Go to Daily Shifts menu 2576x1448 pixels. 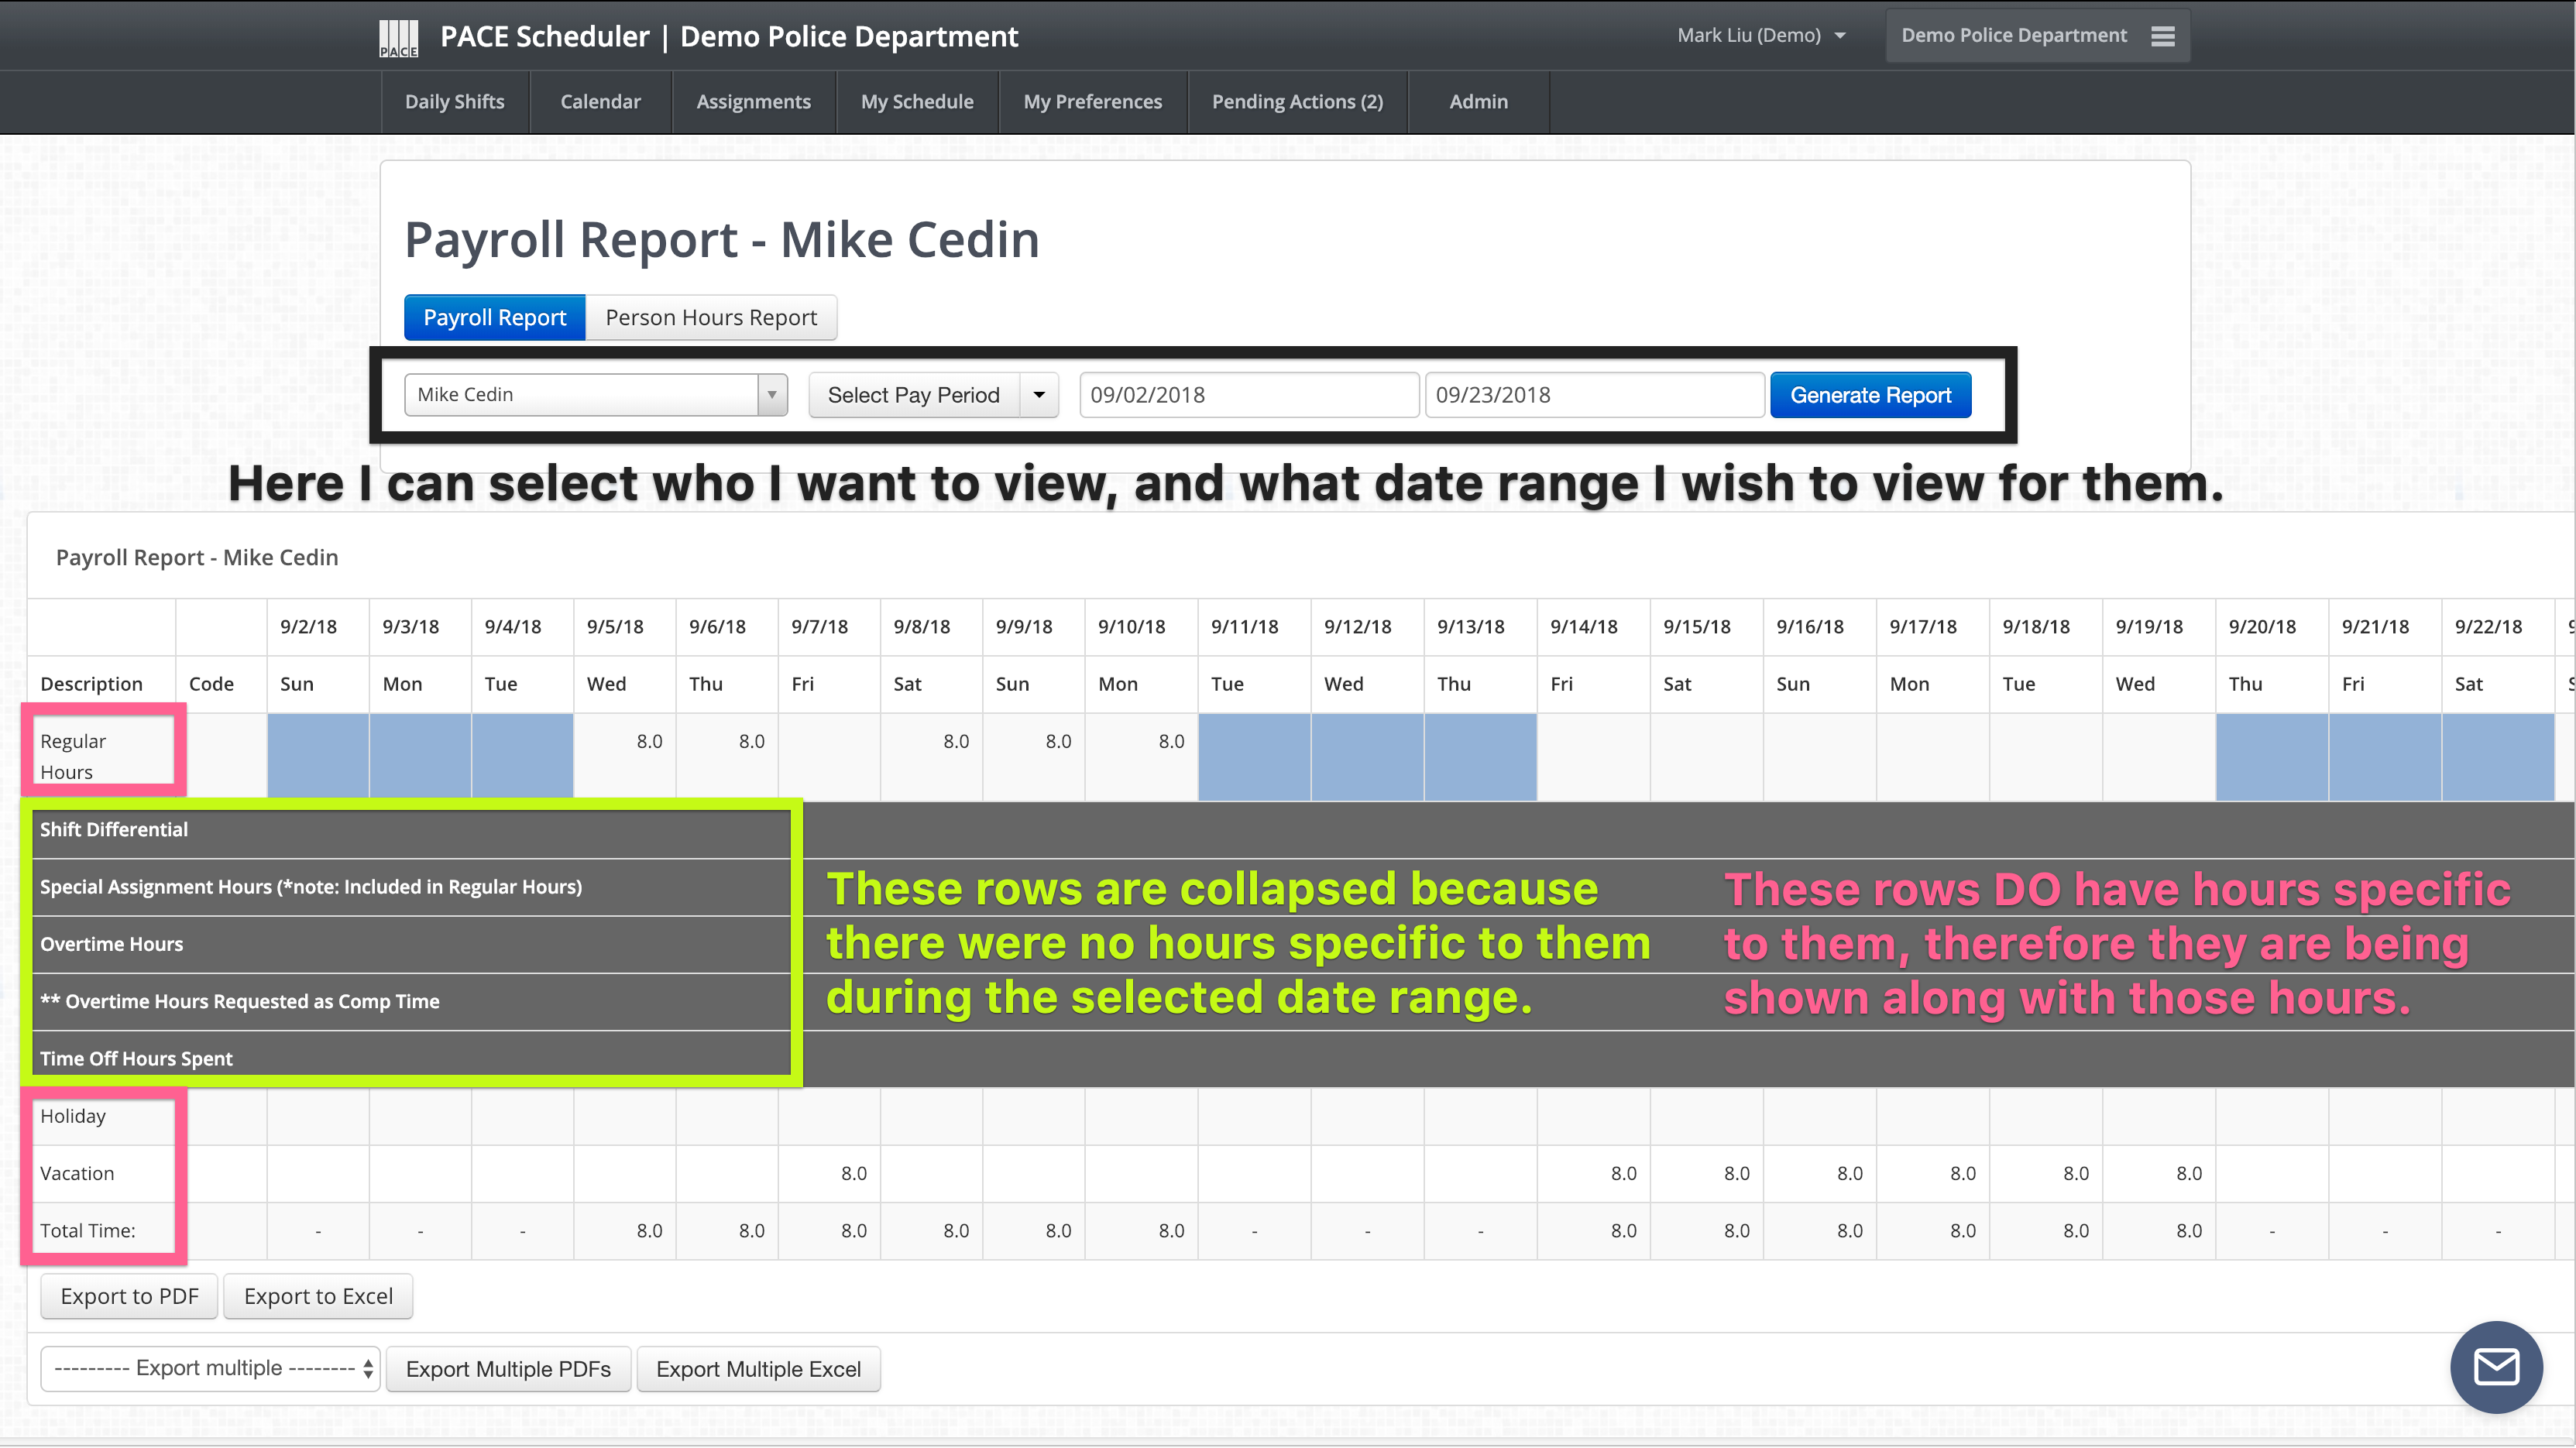(x=454, y=102)
